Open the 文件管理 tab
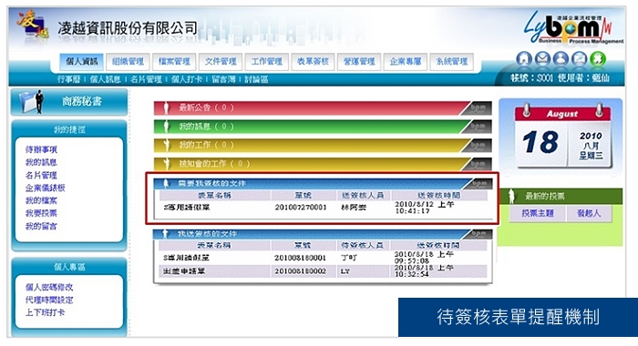The height and width of the screenshot is (346, 638). [x=221, y=62]
